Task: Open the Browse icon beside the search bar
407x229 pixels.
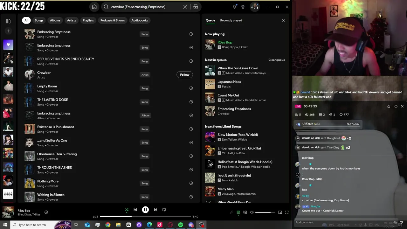Action: (196, 7)
